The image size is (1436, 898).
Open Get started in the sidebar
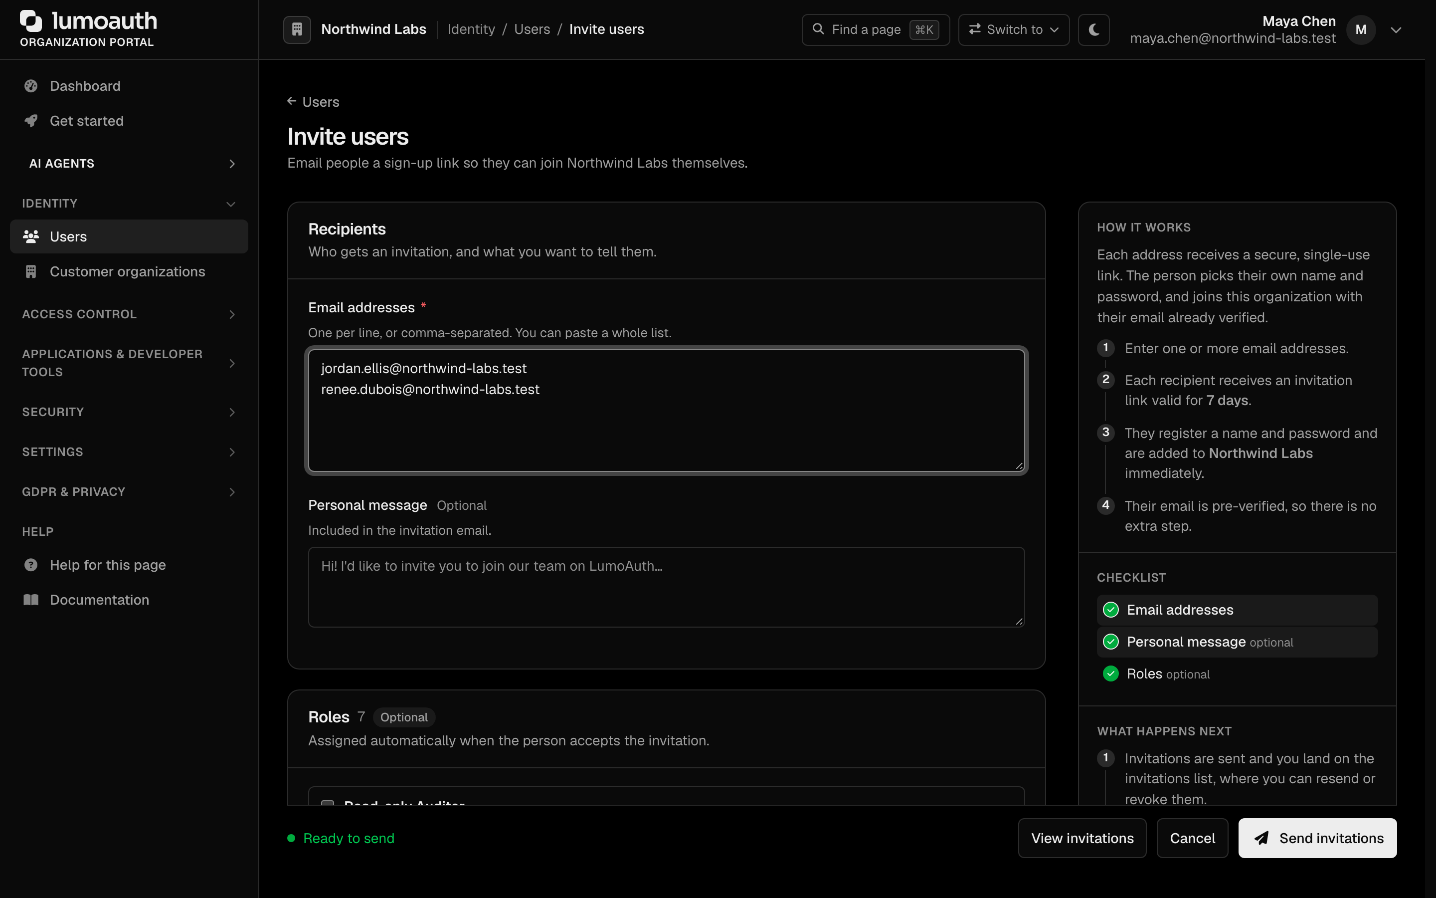click(x=129, y=121)
